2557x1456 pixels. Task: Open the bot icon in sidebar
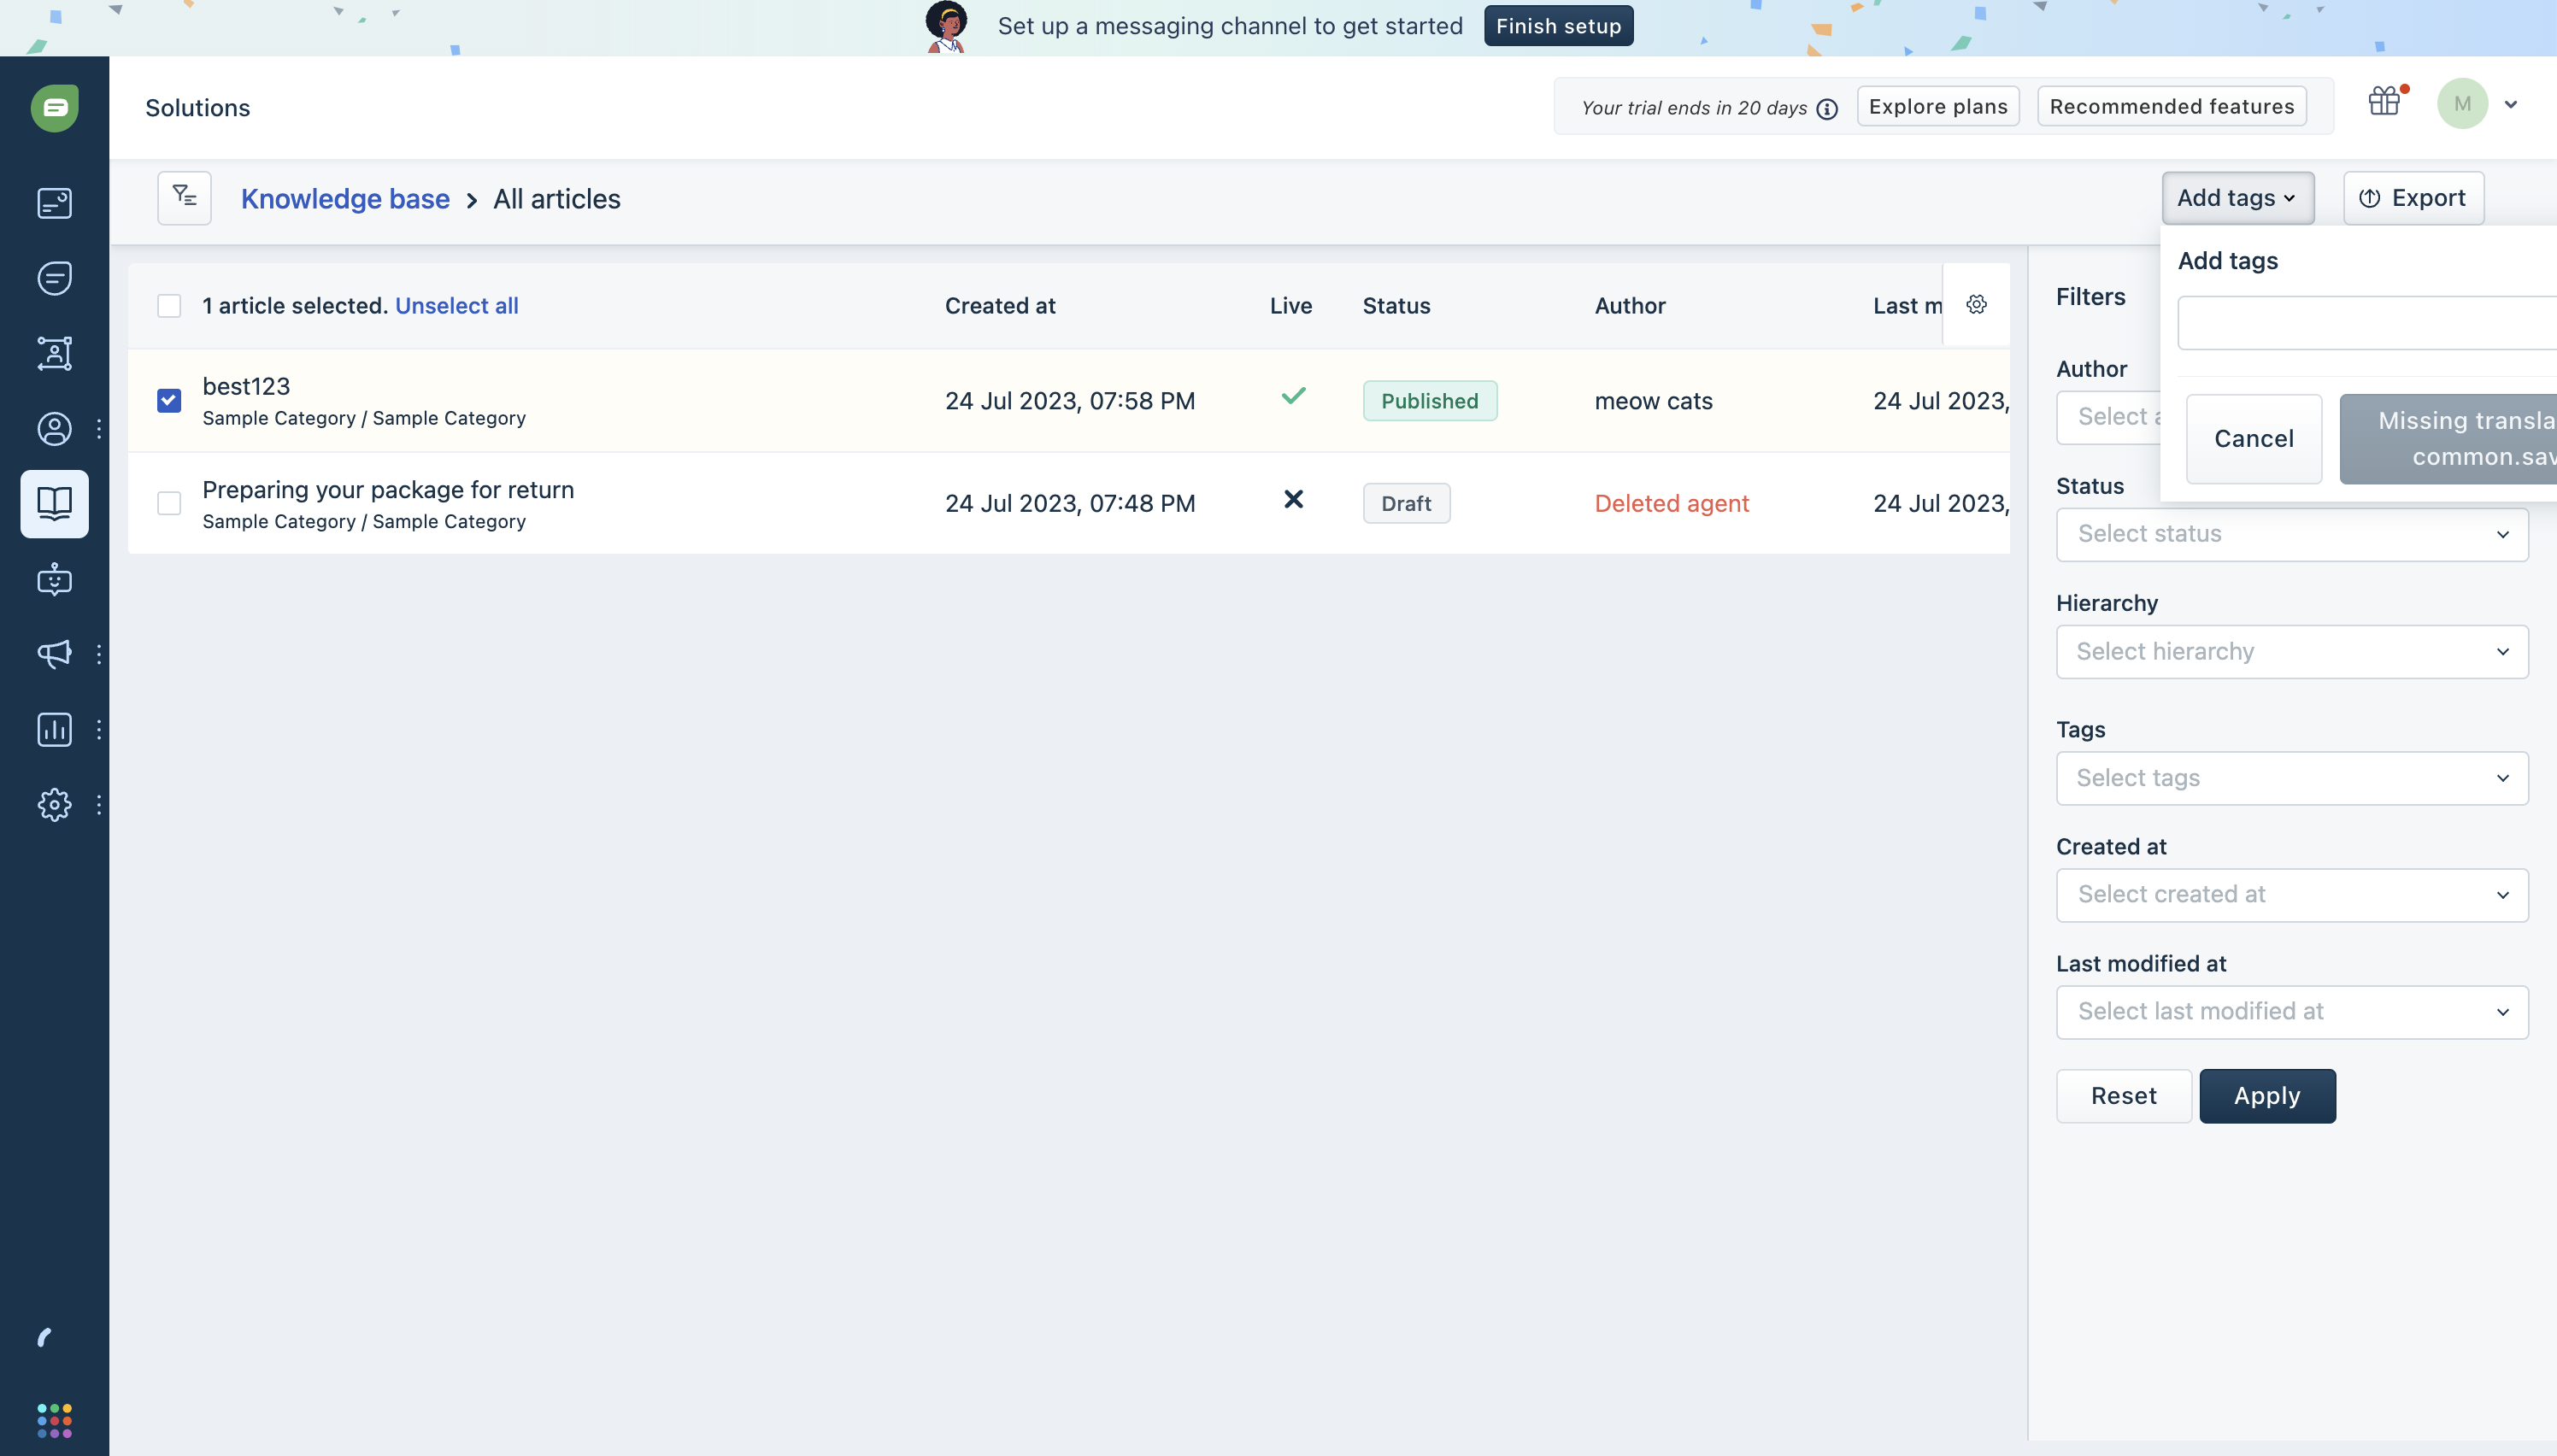tap(54, 580)
